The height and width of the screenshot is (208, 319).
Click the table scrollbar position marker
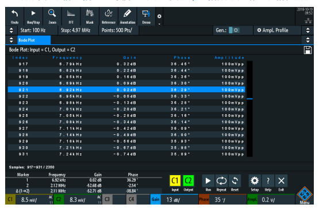(x=249, y=99)
